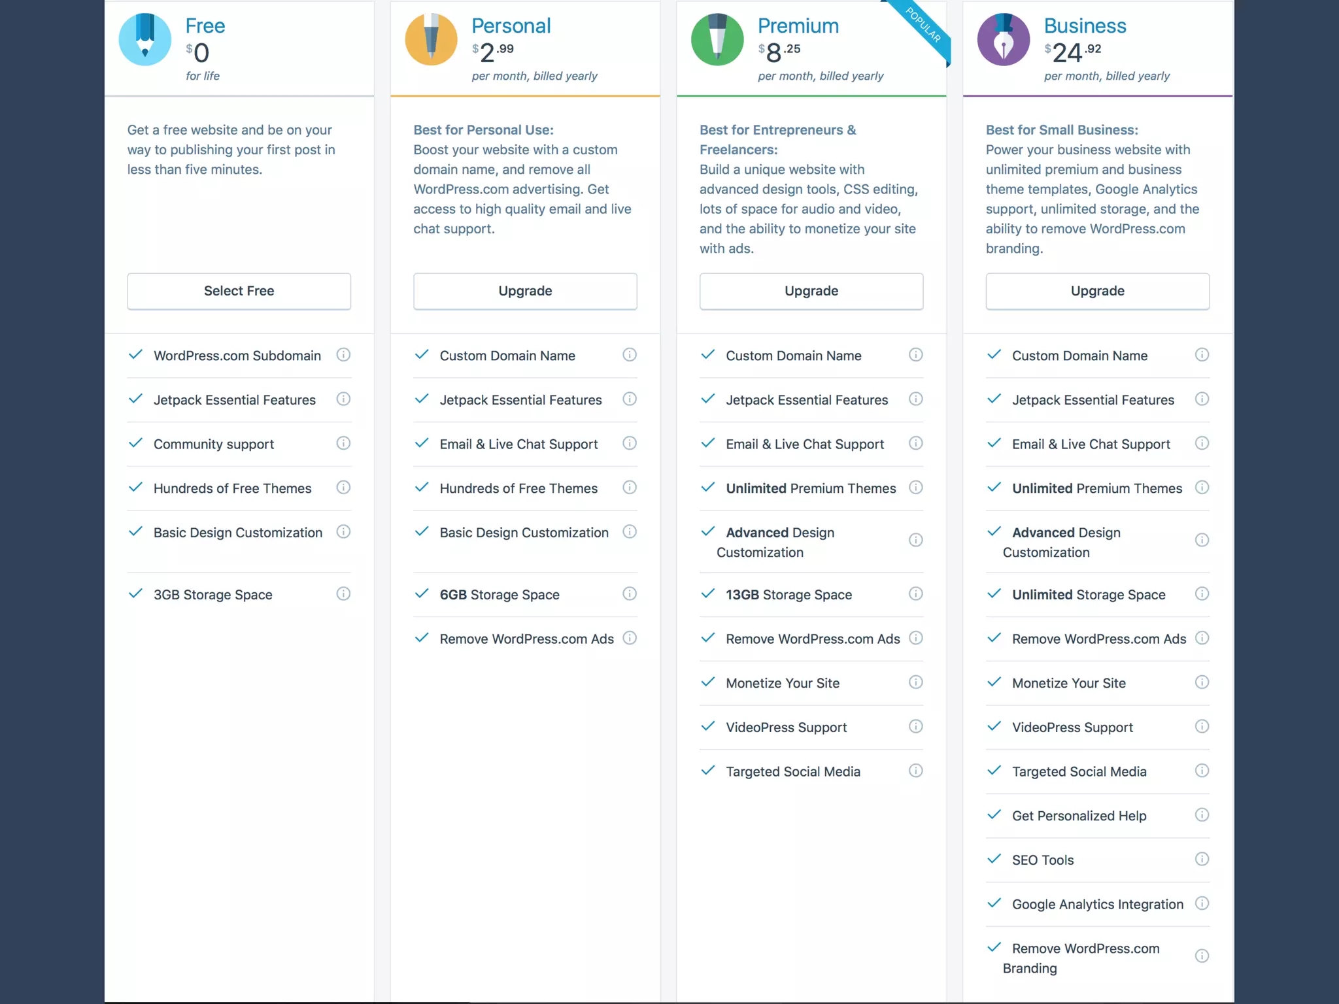Click Get Personalized Help feature row
The image size is (1339, 1004).
pos(1079,816)
